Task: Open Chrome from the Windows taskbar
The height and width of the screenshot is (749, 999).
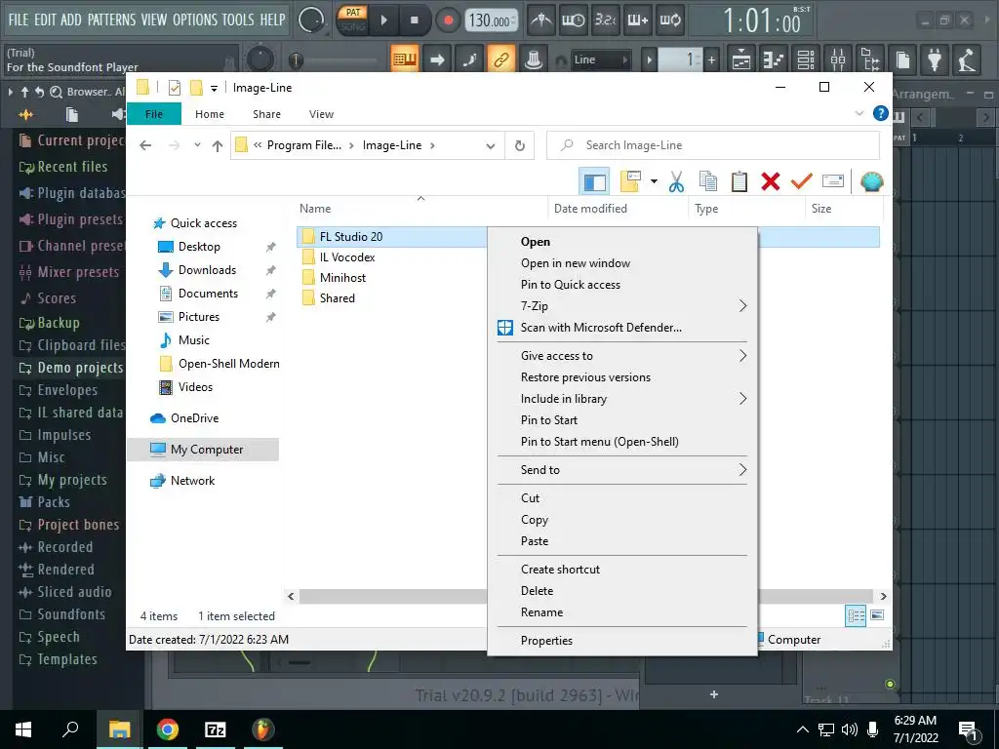Action: tap(168, 729)
